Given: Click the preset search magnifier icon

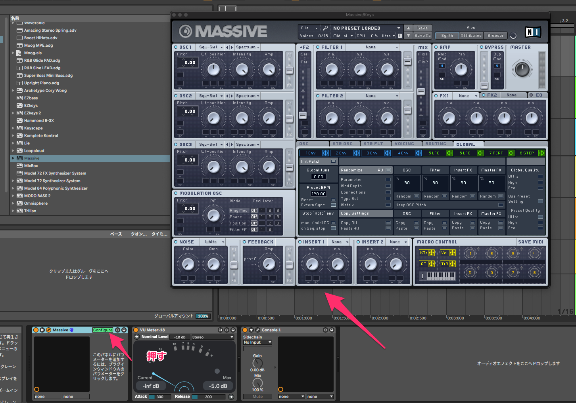Looking at the screenshot, I should click(325, 28).
